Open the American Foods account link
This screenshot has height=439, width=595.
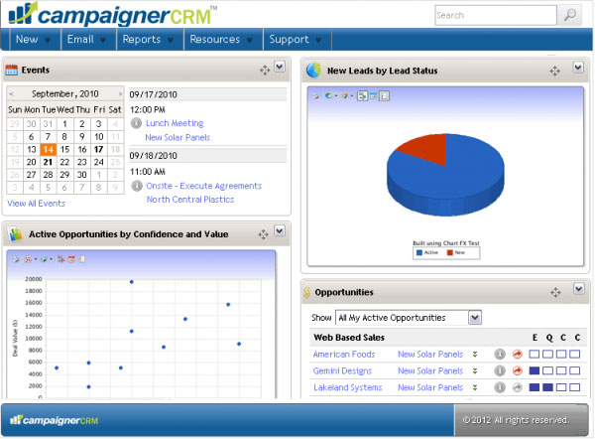[344, 355]
